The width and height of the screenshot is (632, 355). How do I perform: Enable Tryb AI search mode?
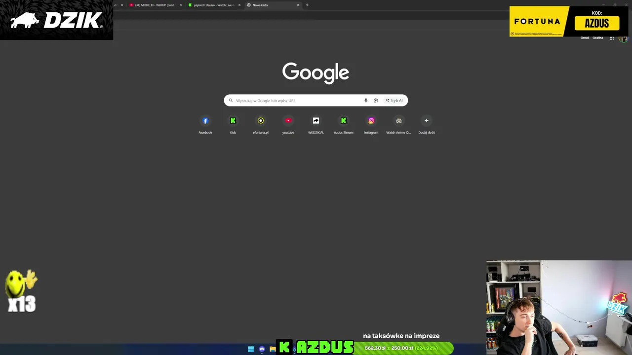pyautogui.click(x=395, y=101)
